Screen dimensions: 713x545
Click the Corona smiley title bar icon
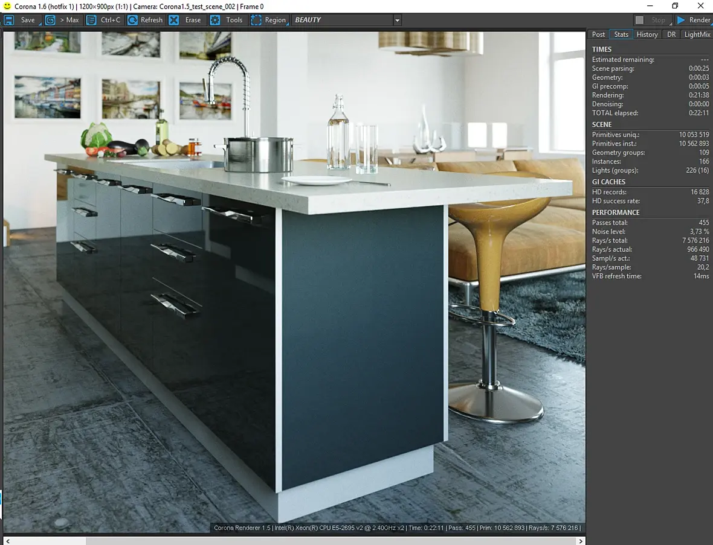coord(7,7)
